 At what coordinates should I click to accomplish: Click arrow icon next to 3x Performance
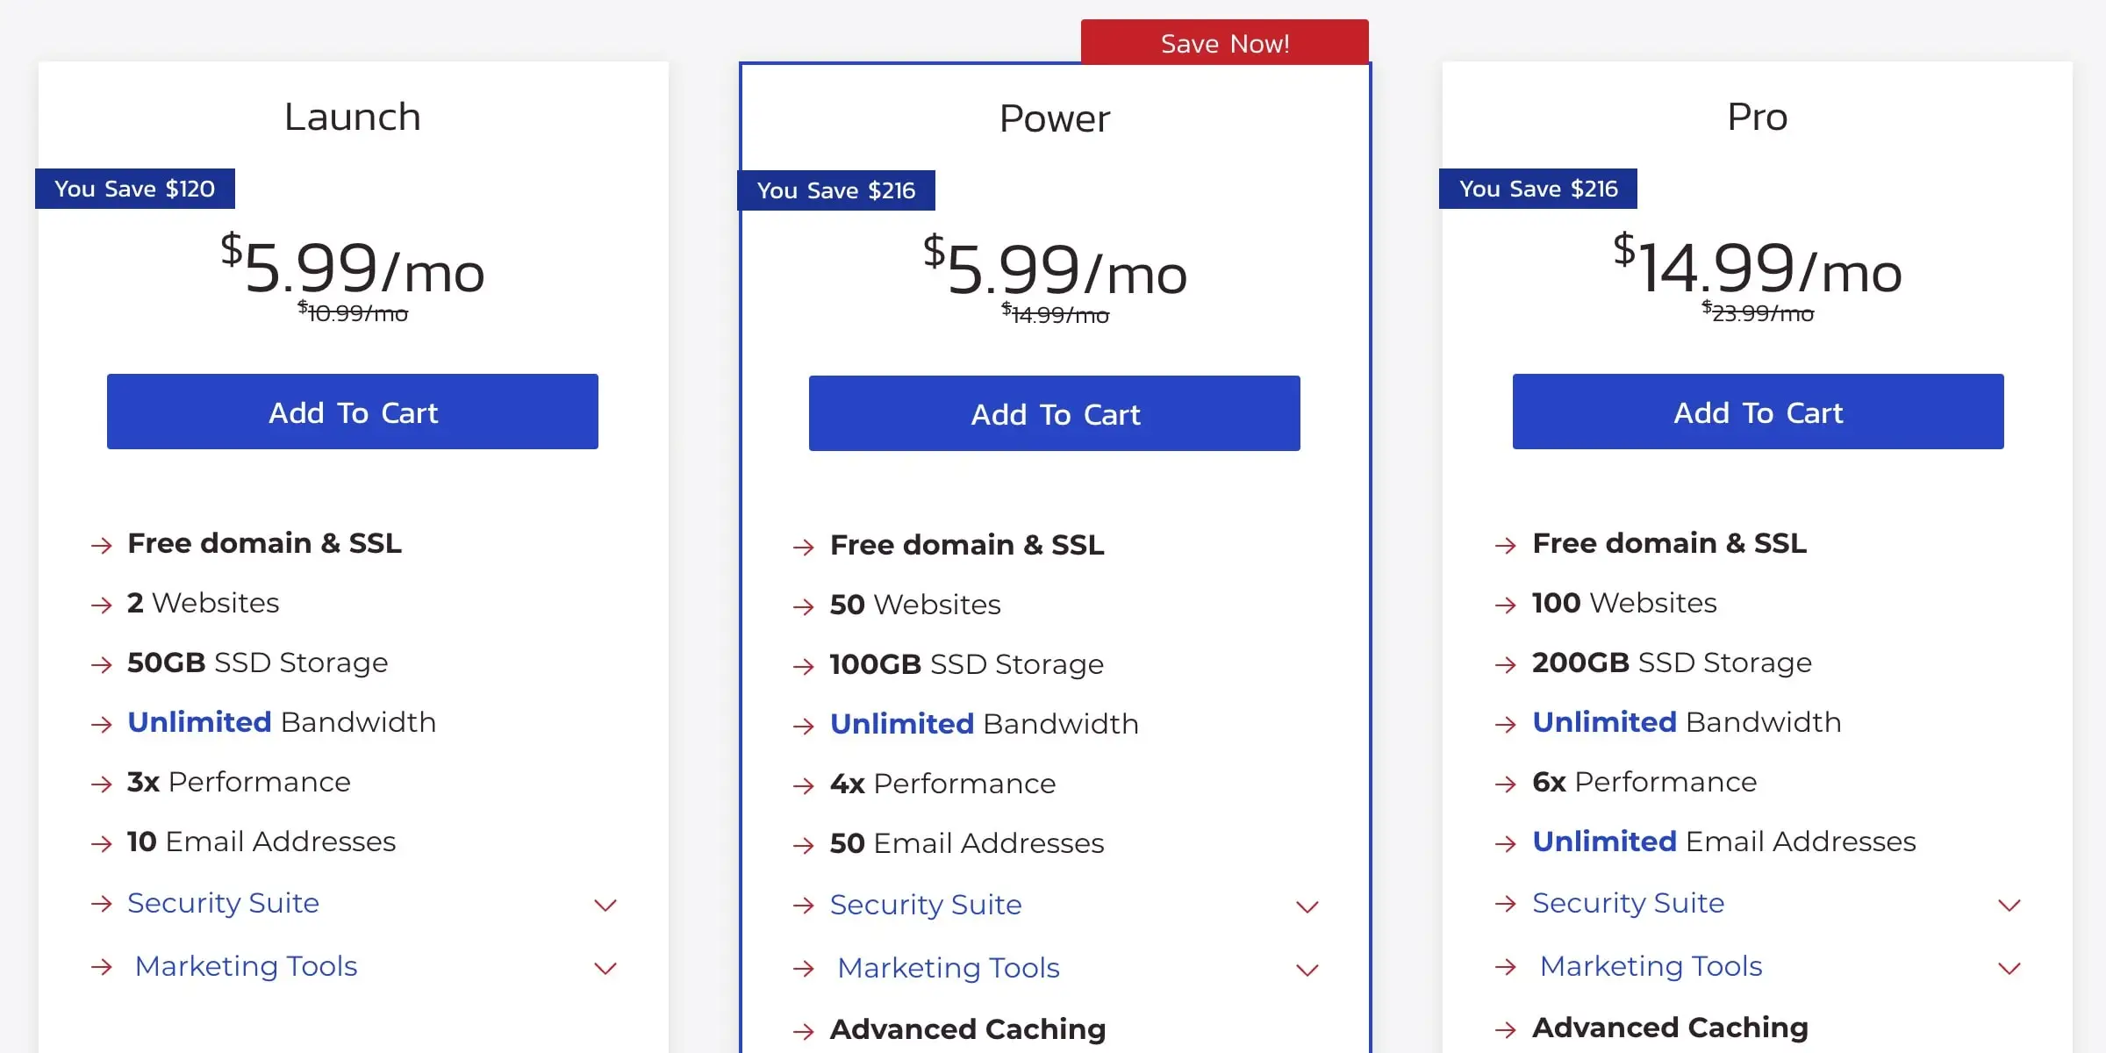[102, 784]
